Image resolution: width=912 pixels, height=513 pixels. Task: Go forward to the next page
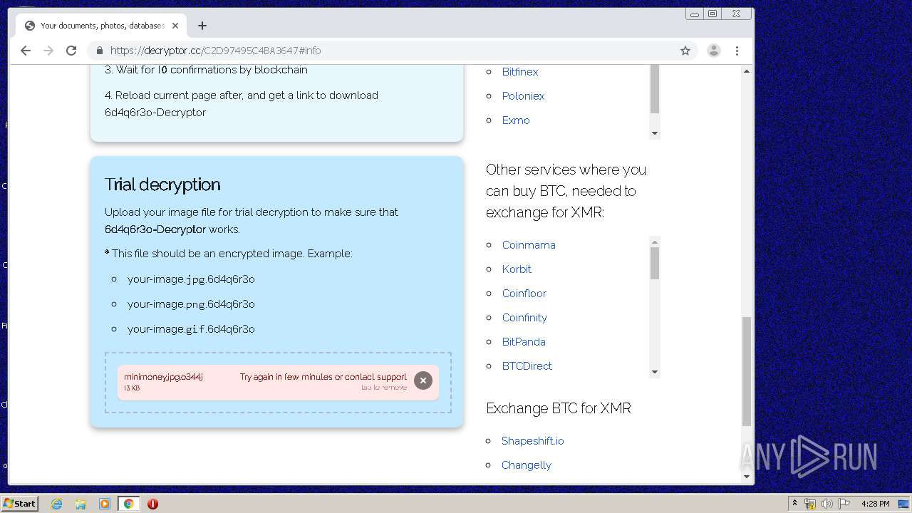[48, 51]
